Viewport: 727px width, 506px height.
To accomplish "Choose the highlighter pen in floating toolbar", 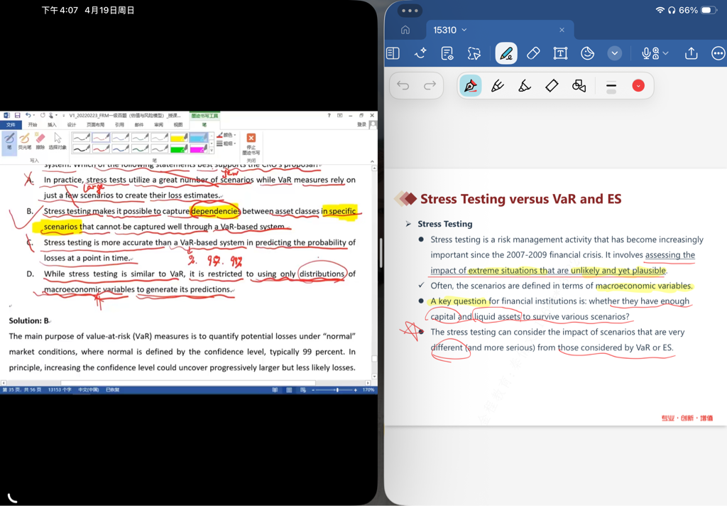I will [525, 86].
